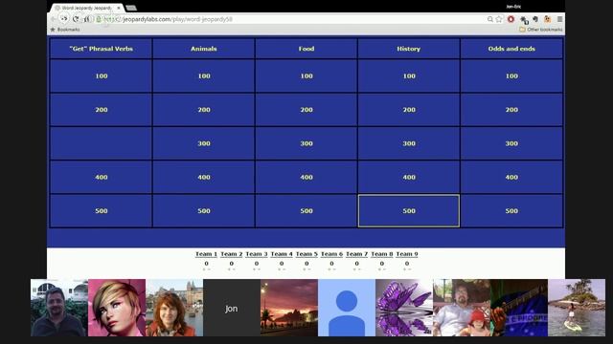Click the Team 6 name label

tap(332, 254)
